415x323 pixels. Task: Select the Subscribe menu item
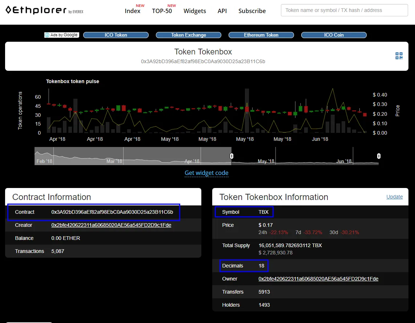pos(252,11)
